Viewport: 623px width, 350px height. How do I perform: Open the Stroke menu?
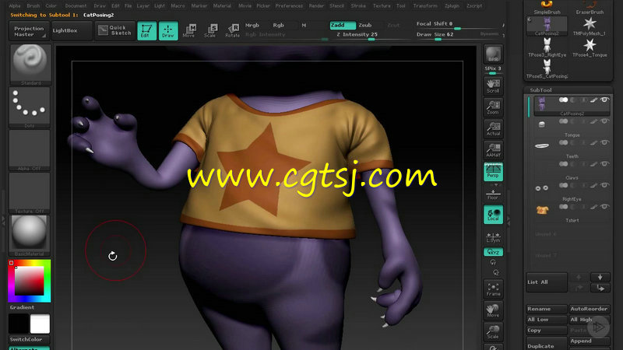coord(358,5)
